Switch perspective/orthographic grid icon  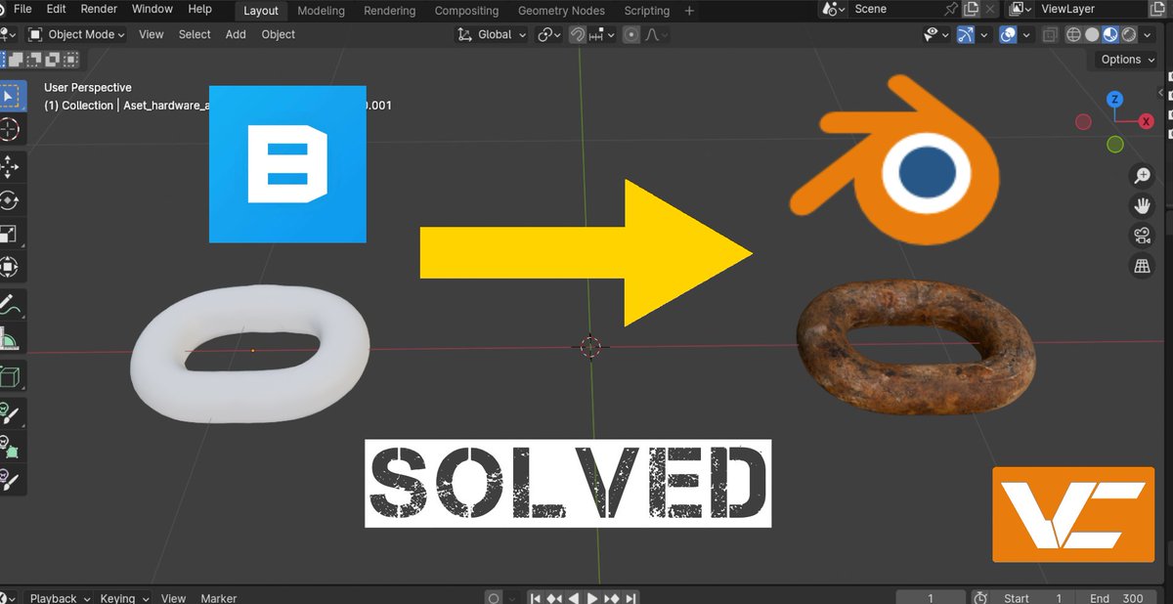1141,266
